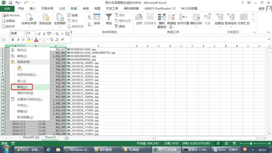Open the name Notepad taskbar item
This screenshot has width=272, height=153.
click(x=226, y=150)
